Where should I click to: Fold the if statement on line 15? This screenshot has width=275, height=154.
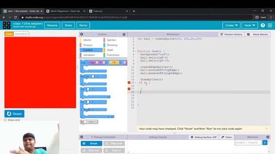coord(136,83)
